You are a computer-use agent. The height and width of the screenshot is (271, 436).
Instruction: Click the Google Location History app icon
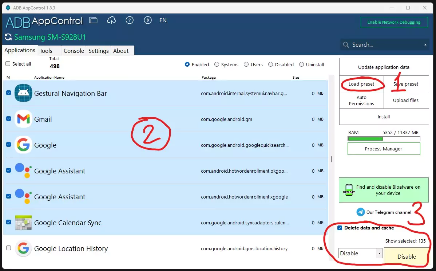23,248
